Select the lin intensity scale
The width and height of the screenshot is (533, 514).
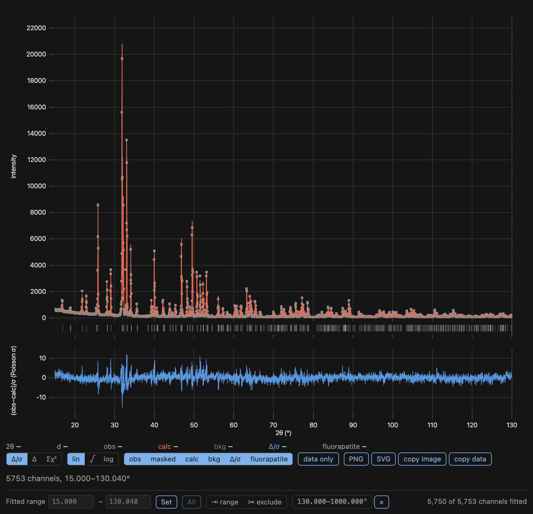coord(76,459)
